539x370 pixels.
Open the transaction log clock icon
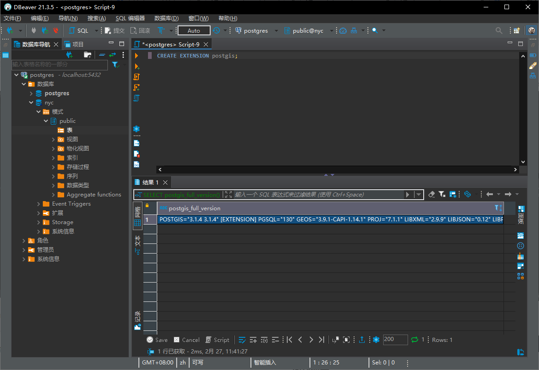point(216,30)
